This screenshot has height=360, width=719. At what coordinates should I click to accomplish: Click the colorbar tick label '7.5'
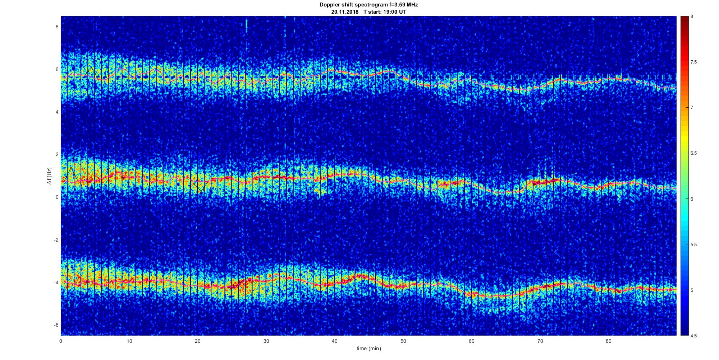coord(693,62)
